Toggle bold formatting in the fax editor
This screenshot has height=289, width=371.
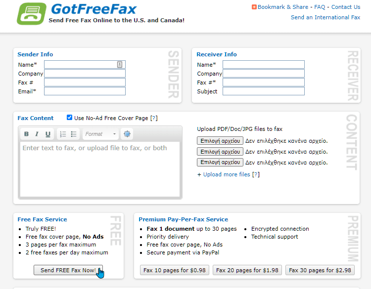[x=26, y=134]
